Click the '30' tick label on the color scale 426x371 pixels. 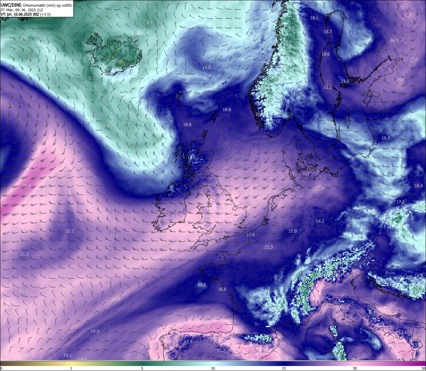click(x=355, y=368)
